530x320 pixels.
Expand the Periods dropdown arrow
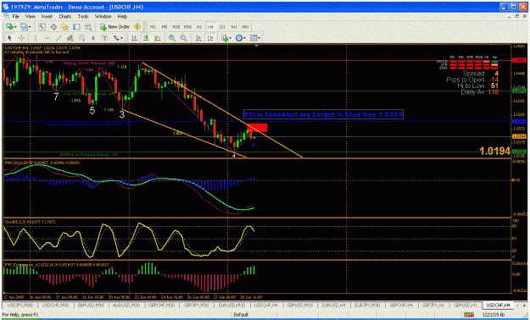click(245, 38)
